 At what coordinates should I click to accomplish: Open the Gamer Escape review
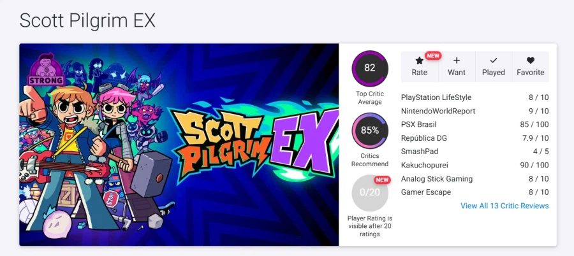[x=426, y=192]
